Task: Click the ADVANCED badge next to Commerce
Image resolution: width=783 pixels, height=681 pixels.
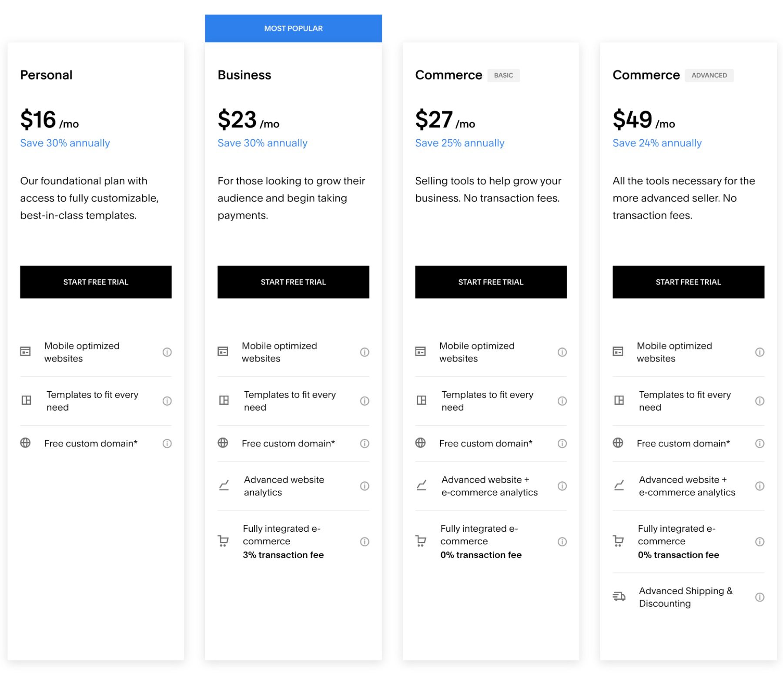Action: click(x=709, y=75)
